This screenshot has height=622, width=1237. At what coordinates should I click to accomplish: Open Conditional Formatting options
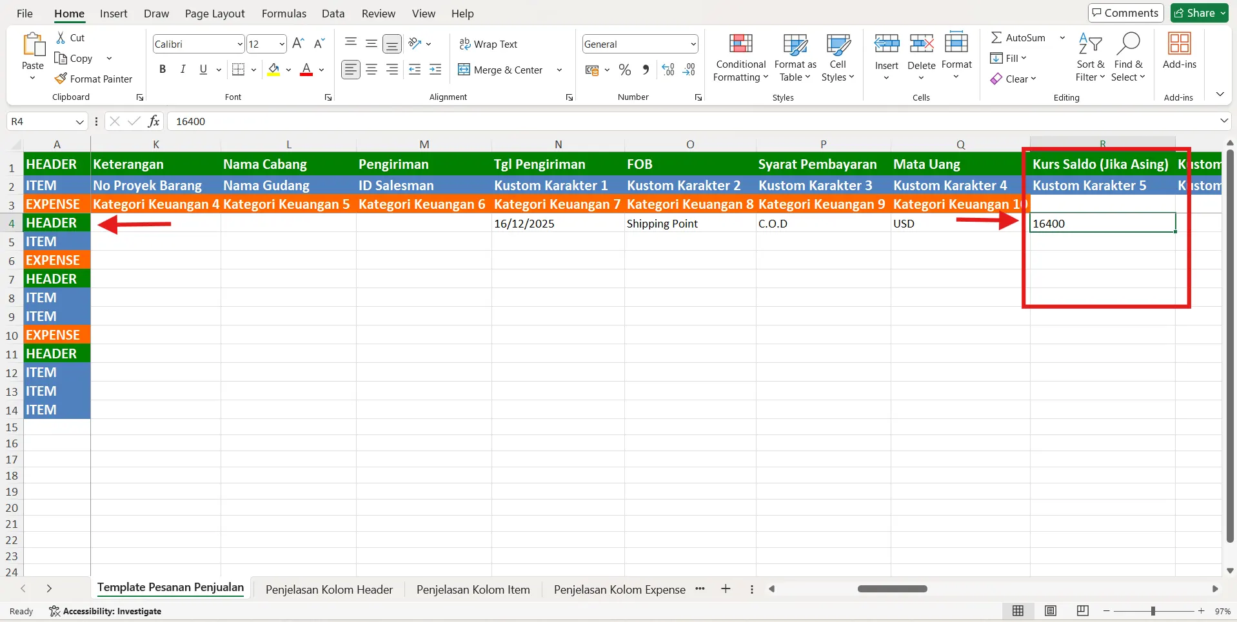coord(740,58)
